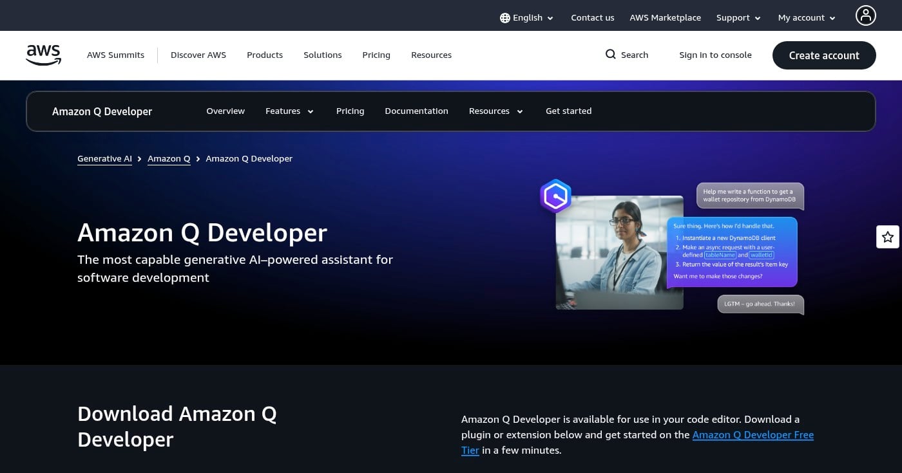Open the Support dropdown menu

pos(738,18)
